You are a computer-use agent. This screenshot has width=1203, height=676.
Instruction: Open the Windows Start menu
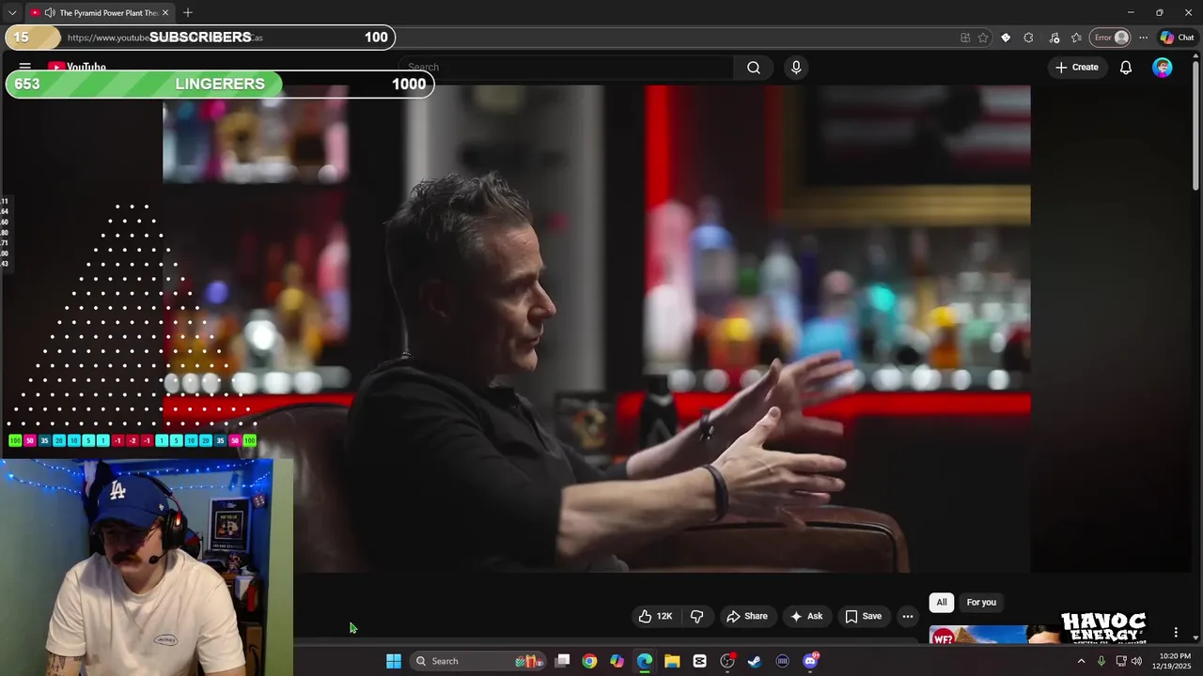(x=394, y=661)
